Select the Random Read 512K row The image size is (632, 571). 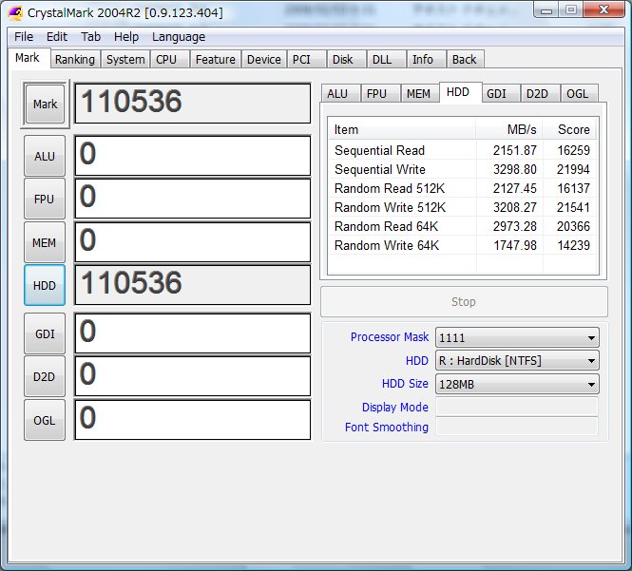463,188
